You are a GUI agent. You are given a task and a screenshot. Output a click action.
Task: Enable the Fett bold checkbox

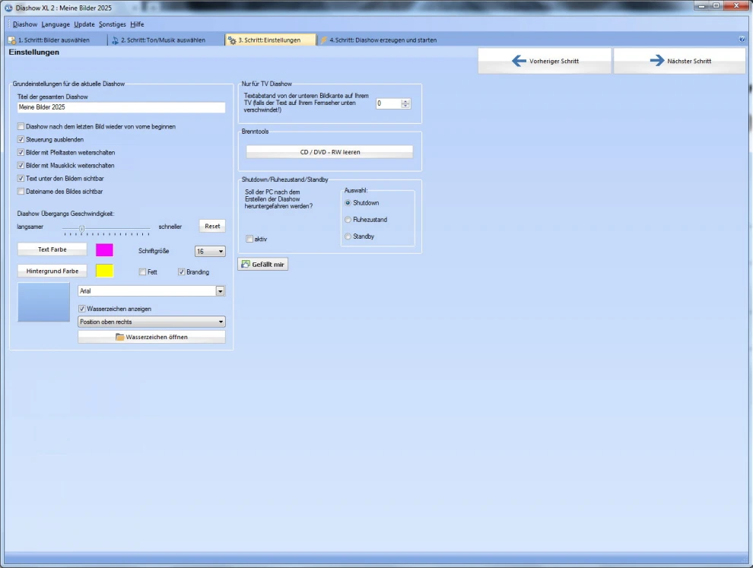pos(142,271)
